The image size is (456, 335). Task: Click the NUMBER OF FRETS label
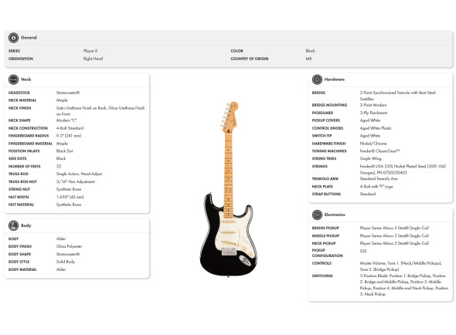click(25, 167)
